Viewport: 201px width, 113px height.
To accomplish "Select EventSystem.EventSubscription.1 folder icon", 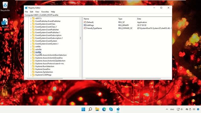I will click(34, 38).
